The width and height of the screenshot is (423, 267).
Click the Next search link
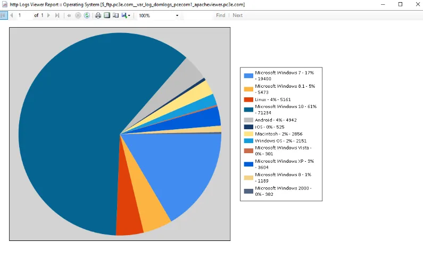tap(238, 15)
